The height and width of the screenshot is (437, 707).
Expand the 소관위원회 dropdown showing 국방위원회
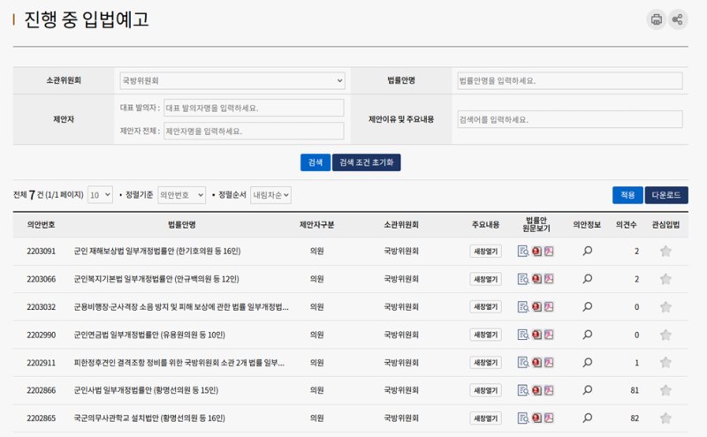232,81
